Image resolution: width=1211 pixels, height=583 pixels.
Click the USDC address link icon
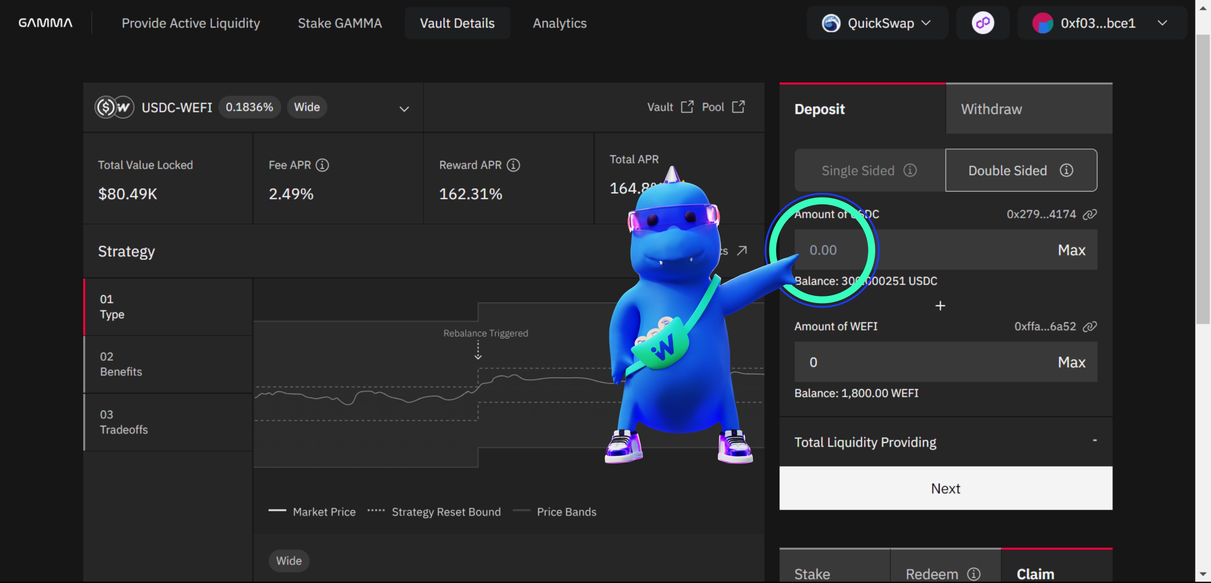point(1090,214)
